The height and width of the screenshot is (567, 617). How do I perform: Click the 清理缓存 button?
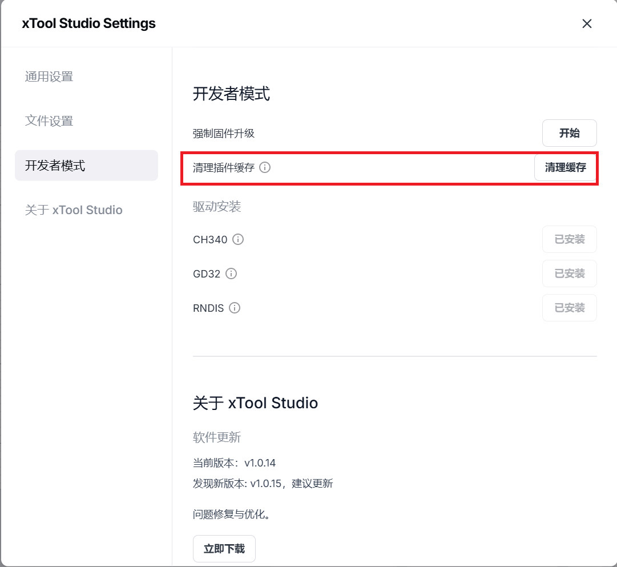click(x=565, y=168)
